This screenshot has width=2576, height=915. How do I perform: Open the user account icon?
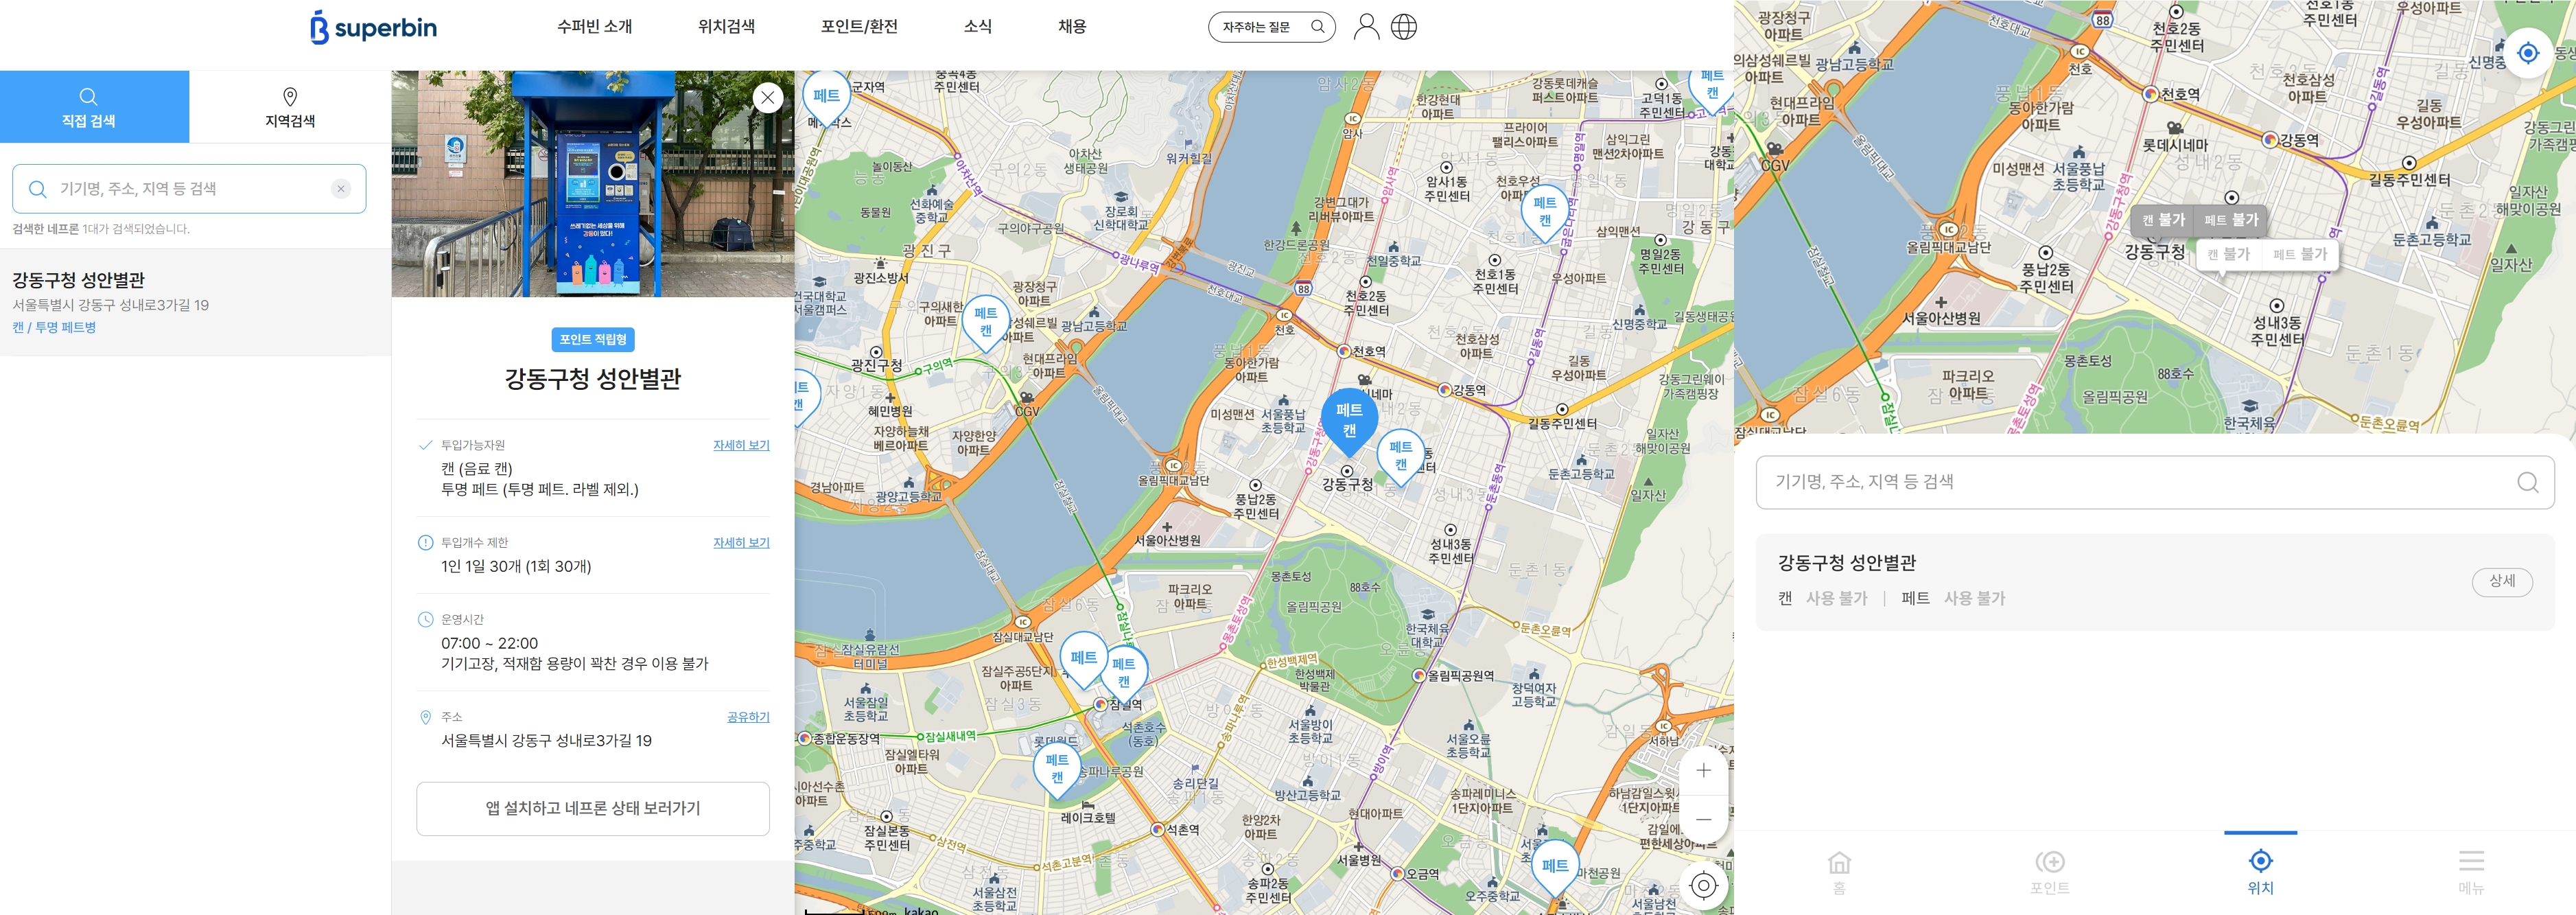pyautogui.click(x=1366, y=27)
